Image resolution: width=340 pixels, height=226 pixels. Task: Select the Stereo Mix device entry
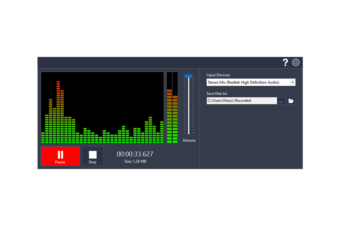[245, 82]
